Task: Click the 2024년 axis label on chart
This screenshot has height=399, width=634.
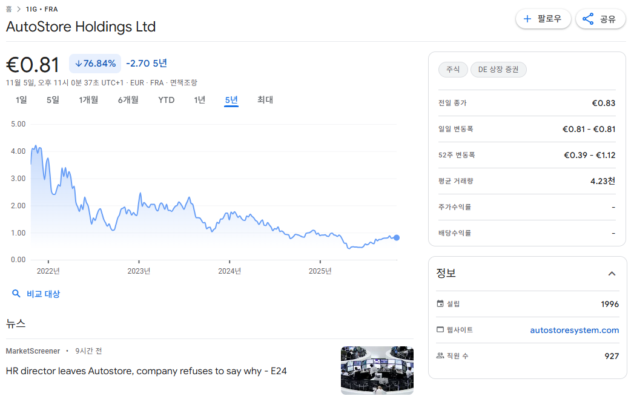Action: [x=229, y=271]
